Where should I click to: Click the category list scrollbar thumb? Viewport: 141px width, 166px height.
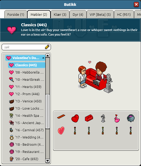(x=47, y=111)
